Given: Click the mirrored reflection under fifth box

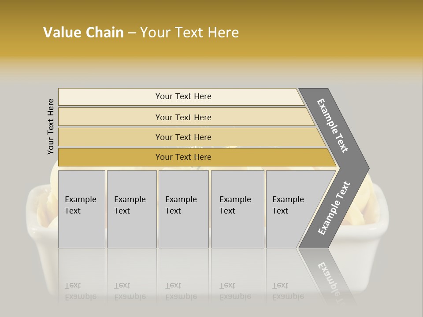Looking at the screenshot, I should tap(288, 291).
